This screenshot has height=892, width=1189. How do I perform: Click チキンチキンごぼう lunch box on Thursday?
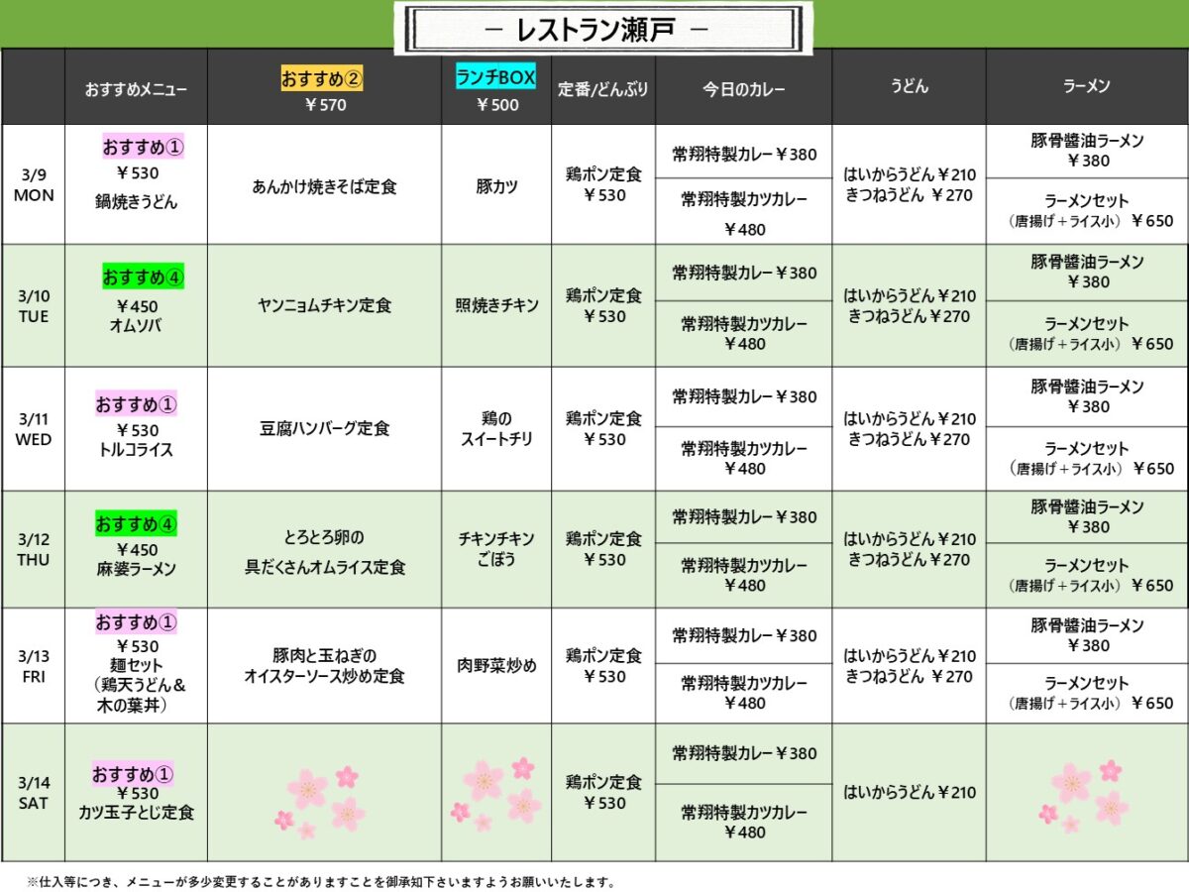(x=496, y=549)
